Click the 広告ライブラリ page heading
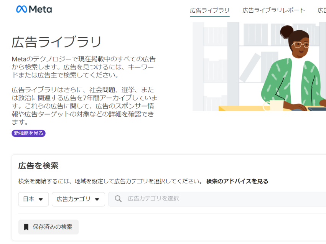 coord(56,42)
